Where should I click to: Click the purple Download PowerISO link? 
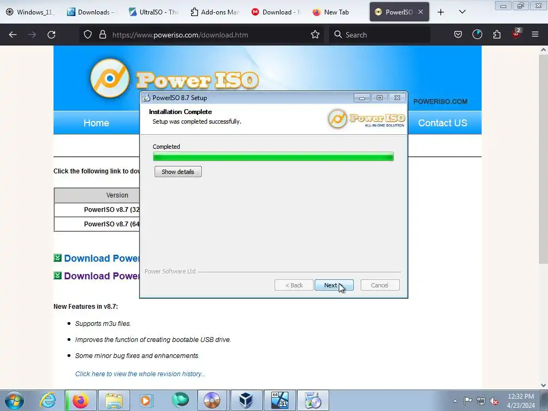pos(102,276)
